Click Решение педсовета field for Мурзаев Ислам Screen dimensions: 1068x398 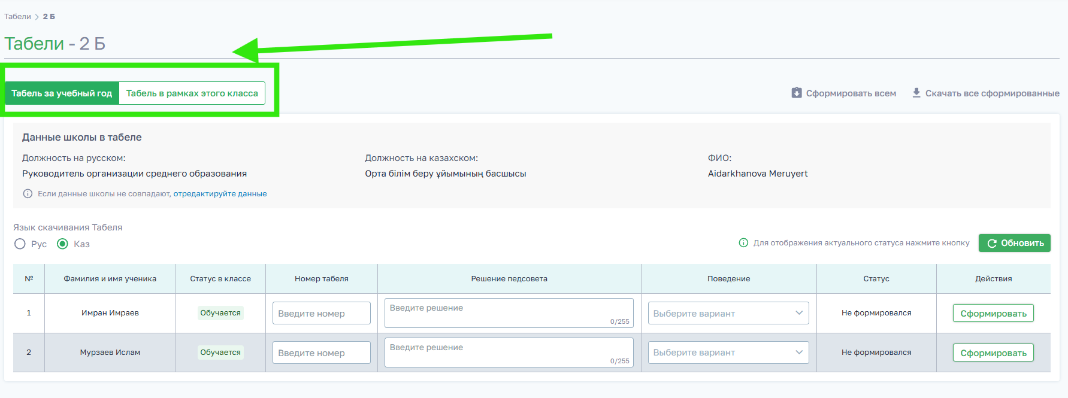(x=509, y=352)
